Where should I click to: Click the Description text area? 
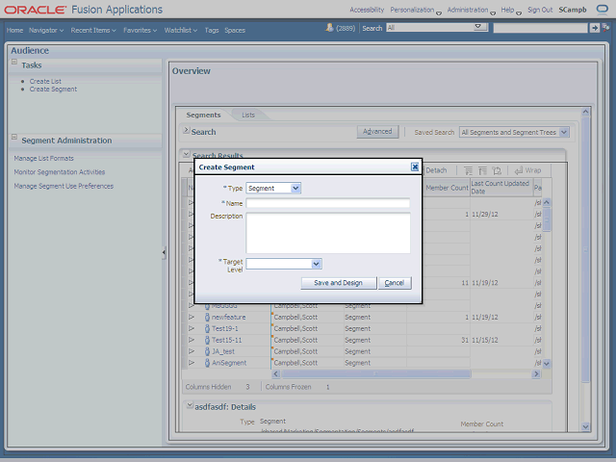[328, 233]
